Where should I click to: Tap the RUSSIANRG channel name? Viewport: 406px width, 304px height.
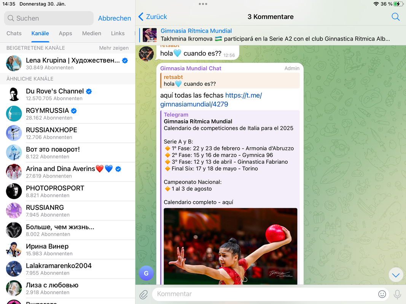[x=45, y=207]
